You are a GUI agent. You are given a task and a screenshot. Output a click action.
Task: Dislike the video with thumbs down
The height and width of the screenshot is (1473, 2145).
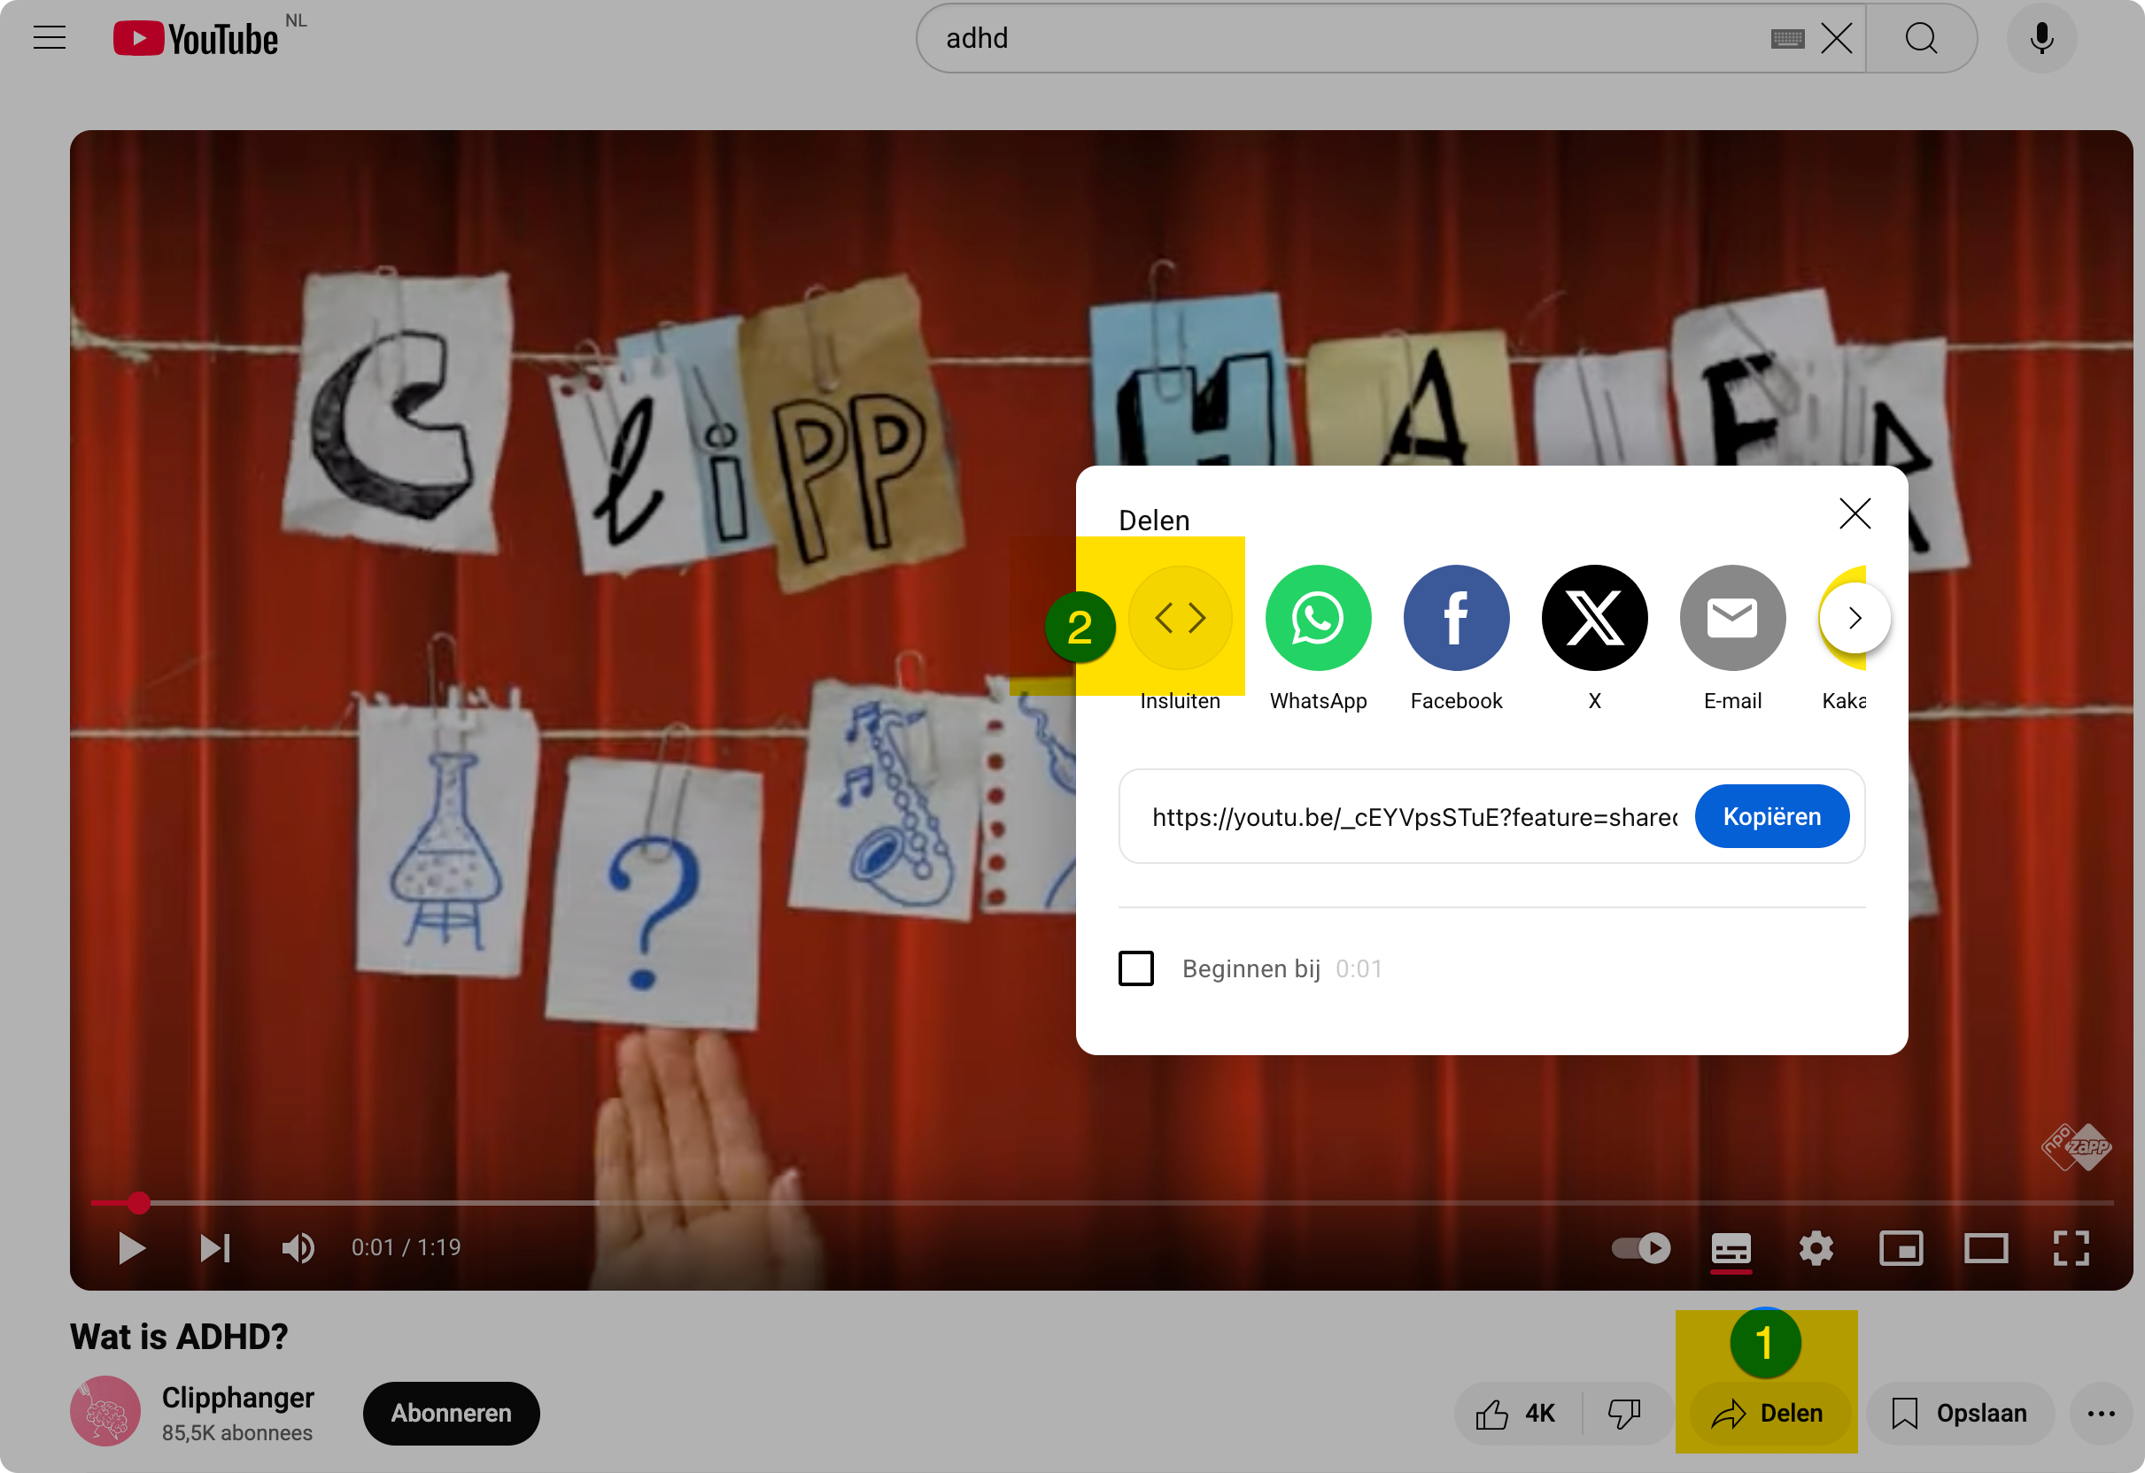click(x=1624, y=1413)
